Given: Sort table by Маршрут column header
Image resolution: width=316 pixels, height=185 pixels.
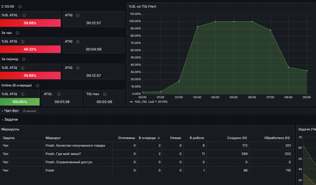Looking at the screenshot, I should [x=53, y=138].
